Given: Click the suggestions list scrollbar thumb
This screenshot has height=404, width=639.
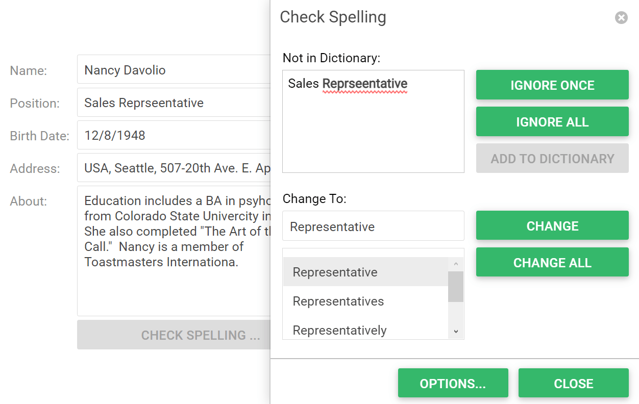Looking at the screenshot, I should pyautogui.click(x=456, y=286).
